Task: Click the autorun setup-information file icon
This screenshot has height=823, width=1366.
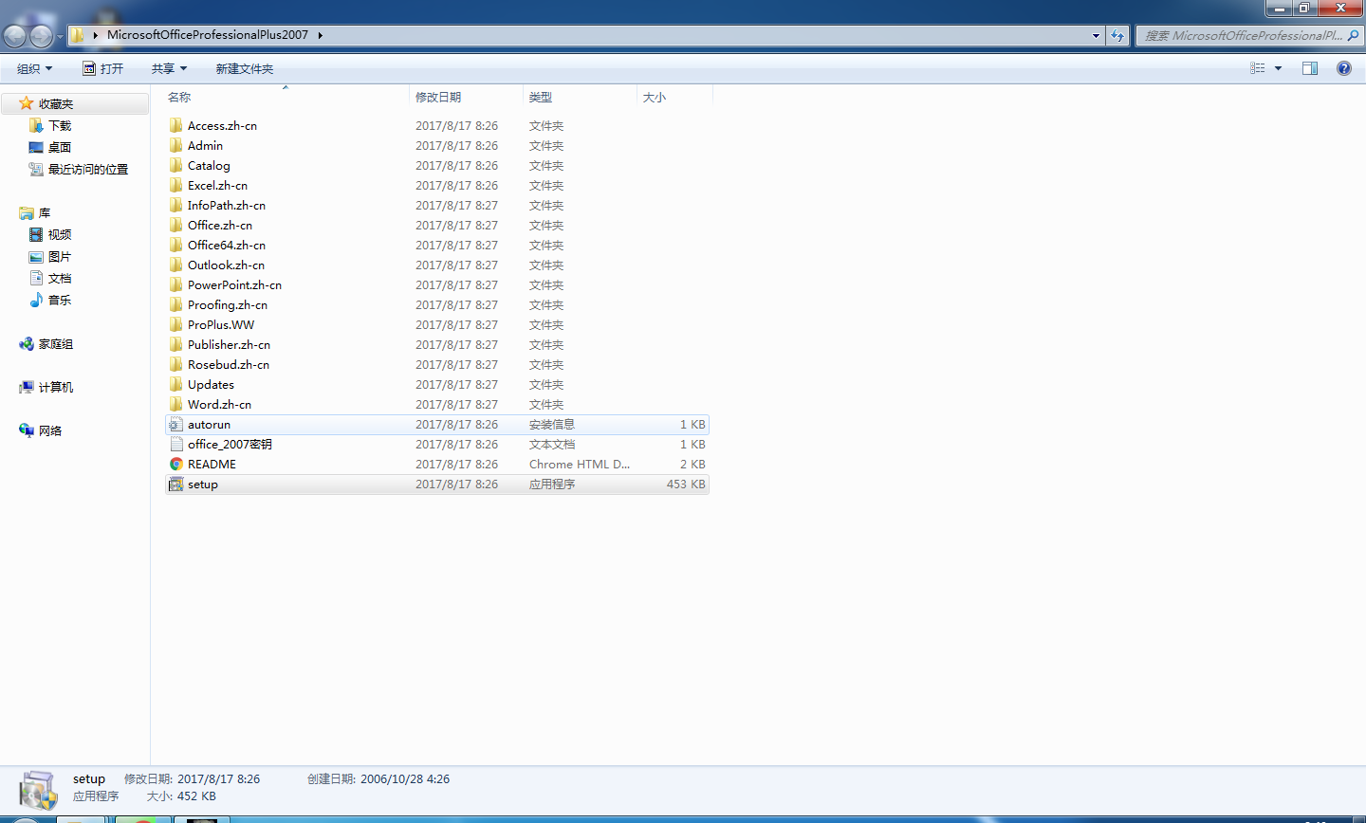Action: click(x=176, y=425)
